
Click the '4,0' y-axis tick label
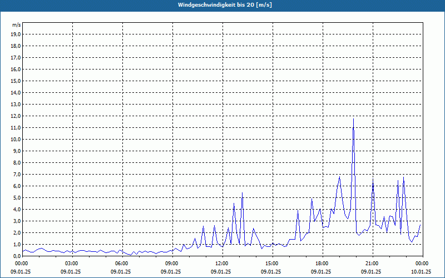click(17, 210)
